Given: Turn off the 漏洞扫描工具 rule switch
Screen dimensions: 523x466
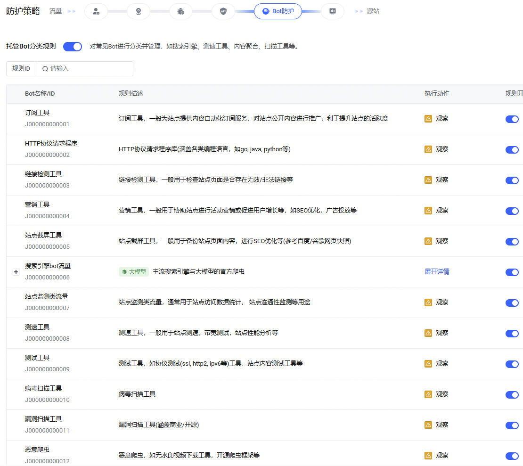Looking at the screenshot, I should (512, 425).
